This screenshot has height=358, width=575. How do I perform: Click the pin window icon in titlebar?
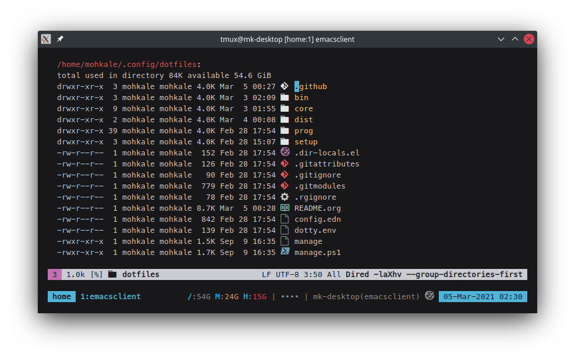click(x=60, y=39)
